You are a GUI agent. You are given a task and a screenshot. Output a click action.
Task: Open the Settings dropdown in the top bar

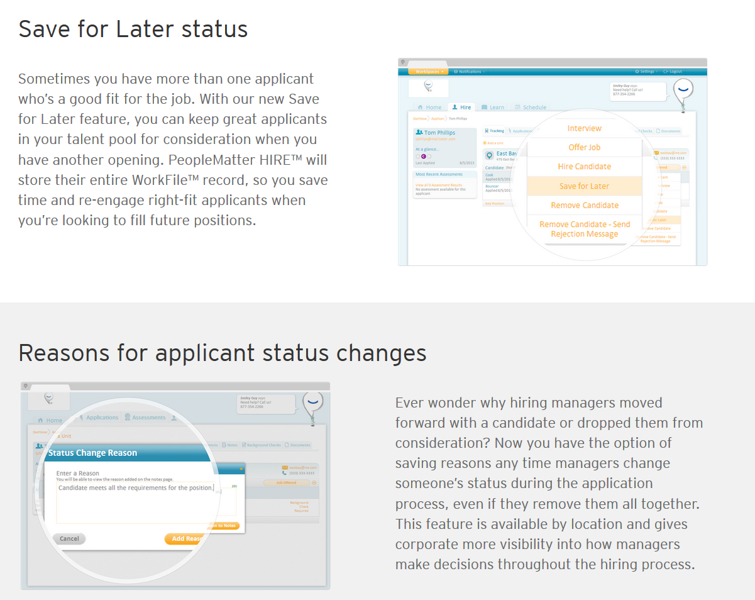pyautogui.click(x=646, y=71)
